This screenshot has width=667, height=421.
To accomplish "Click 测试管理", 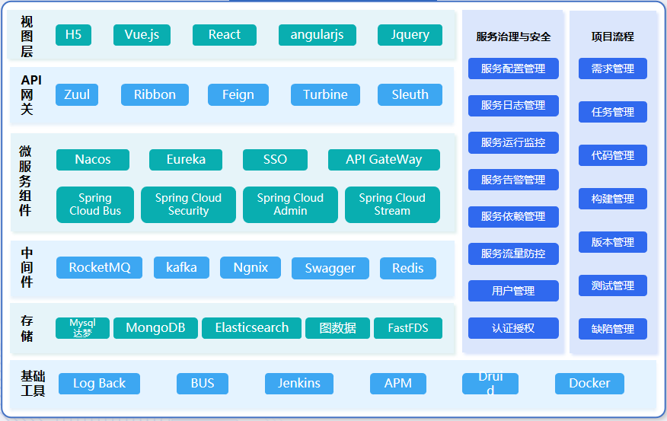I will [x=613, y=285].
